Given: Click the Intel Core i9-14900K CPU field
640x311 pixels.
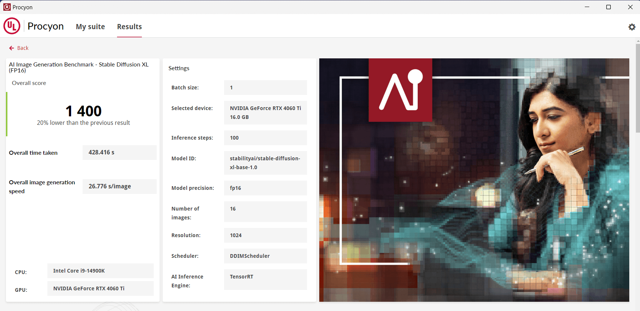Looking at the screenshot, I should [100, 271].
